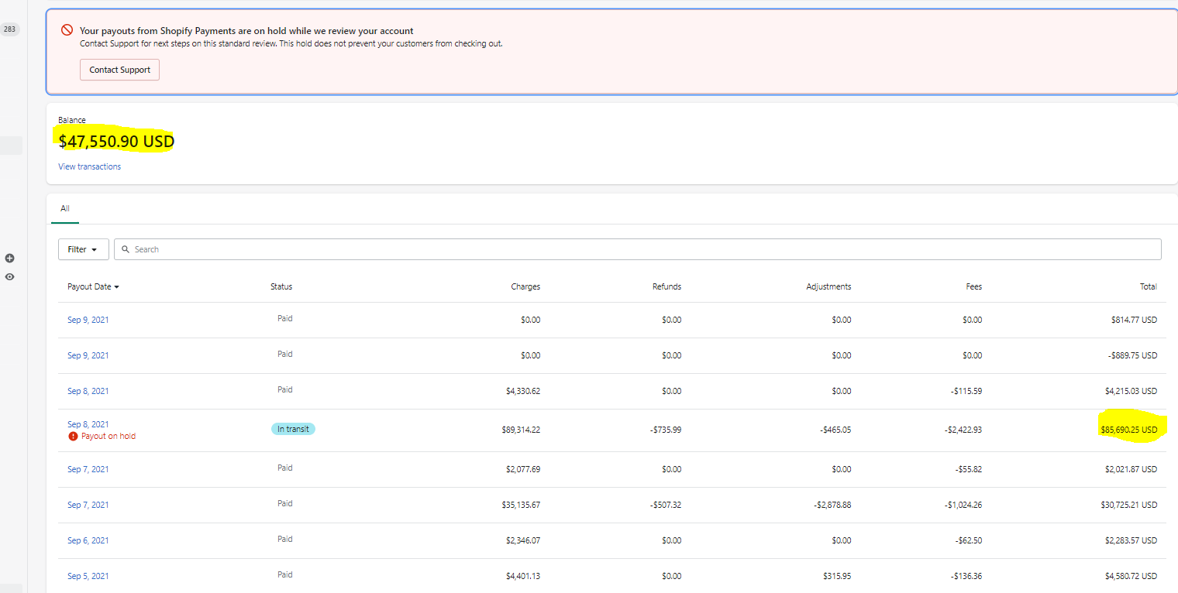1178x593 pixels.
Task: Open the Sep 7 payout totaling $30,725.21
Action: pyautogui.click(x=88, y=505)
